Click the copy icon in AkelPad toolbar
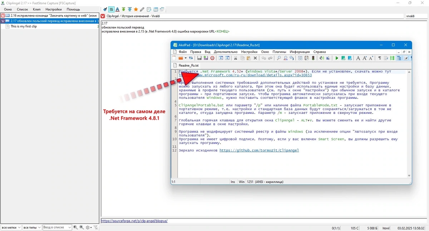This screenshot has width=429, height=231. click(242, 58)
